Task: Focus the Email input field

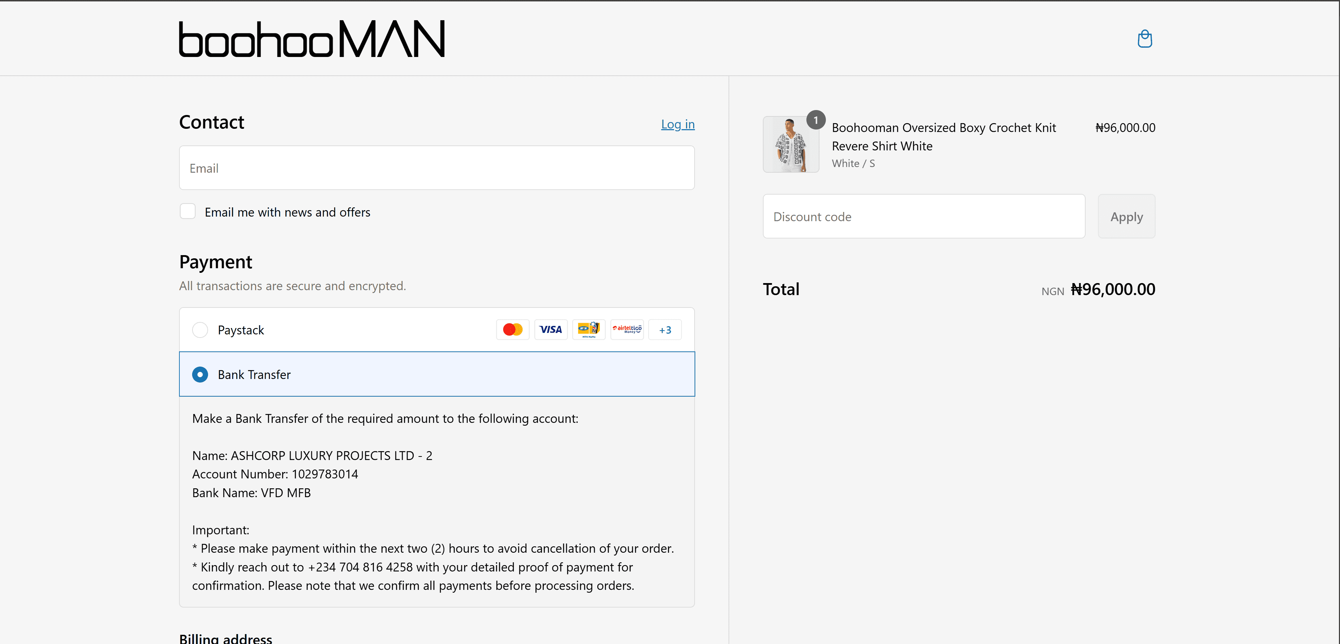Action: 436,168
